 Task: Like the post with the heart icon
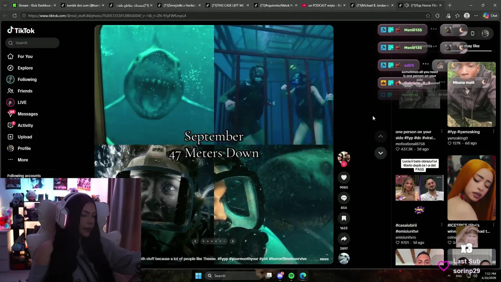click(x=344, y=177)
